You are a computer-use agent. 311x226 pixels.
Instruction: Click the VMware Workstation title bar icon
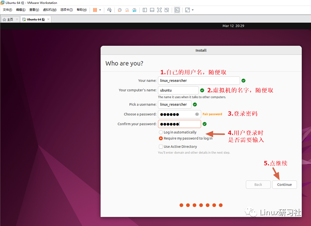(3, 3)
